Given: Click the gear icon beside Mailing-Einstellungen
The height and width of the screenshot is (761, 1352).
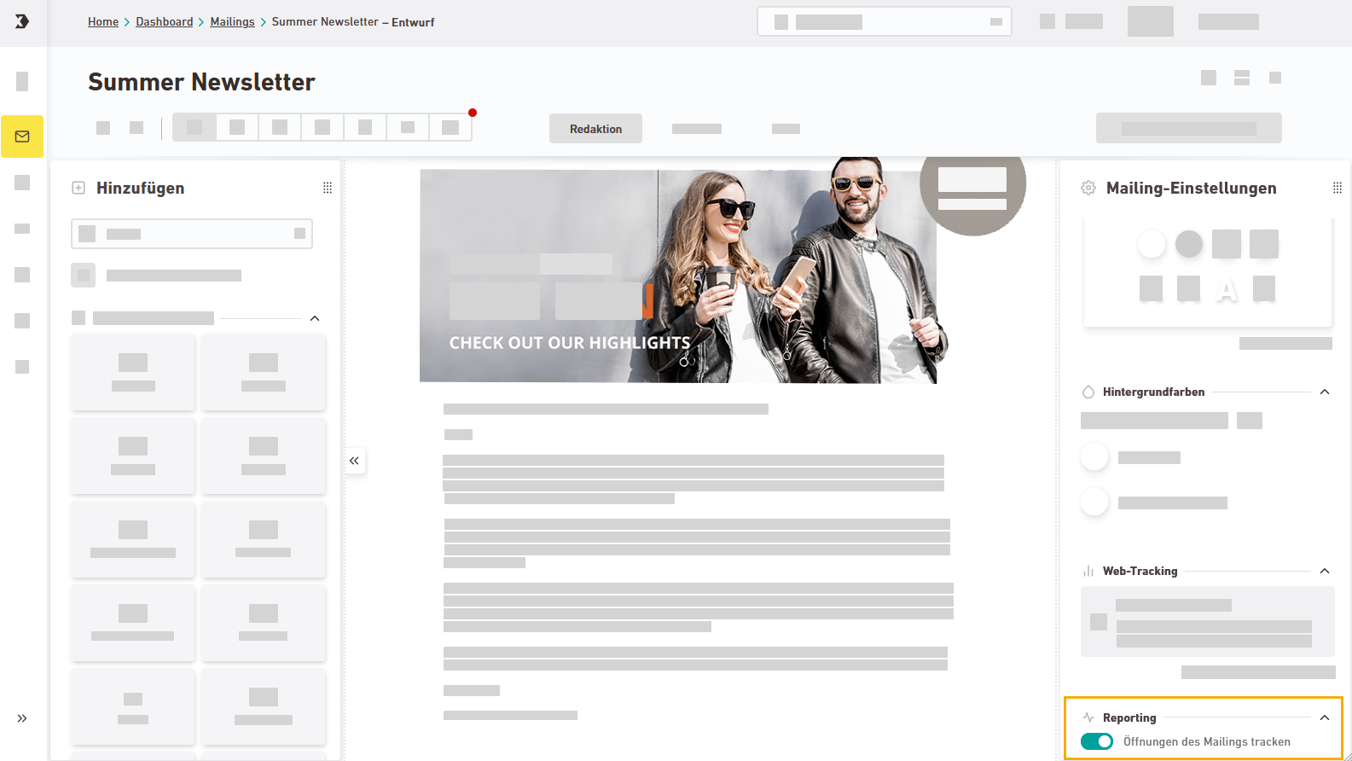Looking at the screenshot, I should click(x=1088, y=188).
